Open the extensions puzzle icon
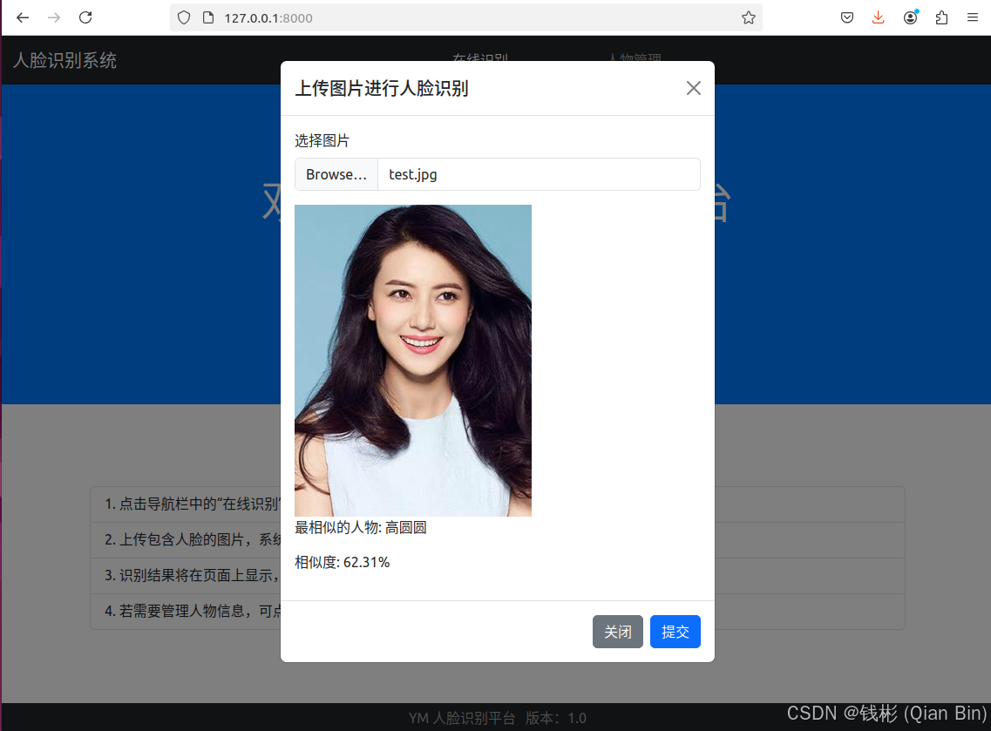The height and width of the screenshot is (731, 991). click(941, 17)
